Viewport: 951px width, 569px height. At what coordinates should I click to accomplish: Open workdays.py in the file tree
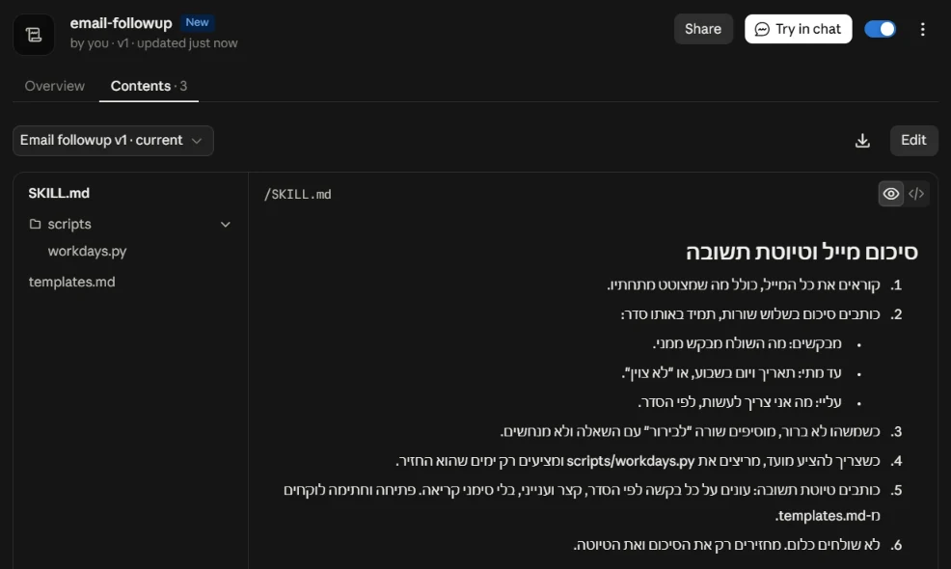pyautogui.click(x=87, y=251)
